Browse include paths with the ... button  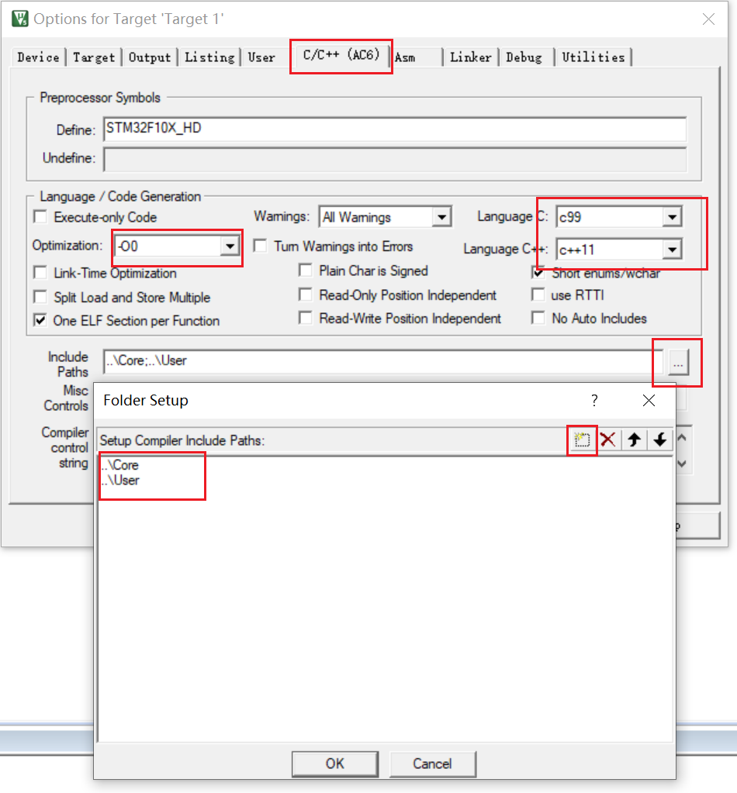tap(678, 364)
